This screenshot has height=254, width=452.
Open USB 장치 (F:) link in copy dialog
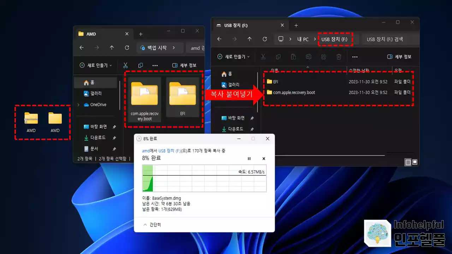(169, 151)
